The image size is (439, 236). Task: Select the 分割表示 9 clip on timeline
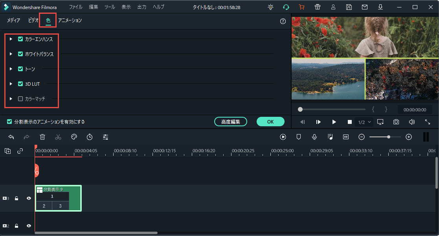coord(58,198)
